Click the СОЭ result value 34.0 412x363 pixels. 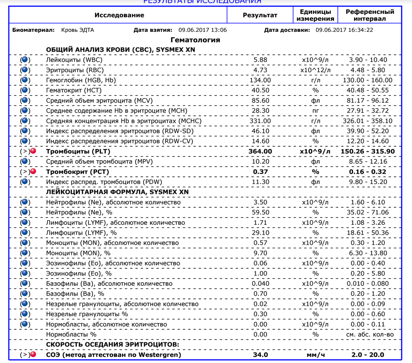pos(260,355)
